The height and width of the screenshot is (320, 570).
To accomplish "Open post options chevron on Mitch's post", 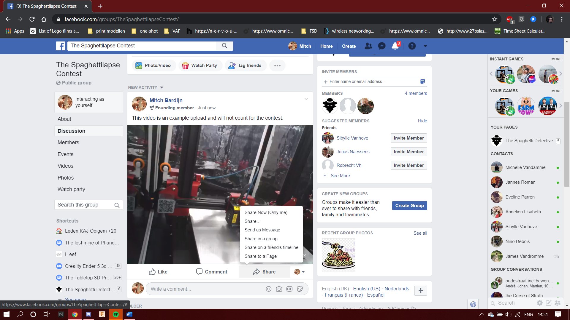I will (x=306, y=99).
